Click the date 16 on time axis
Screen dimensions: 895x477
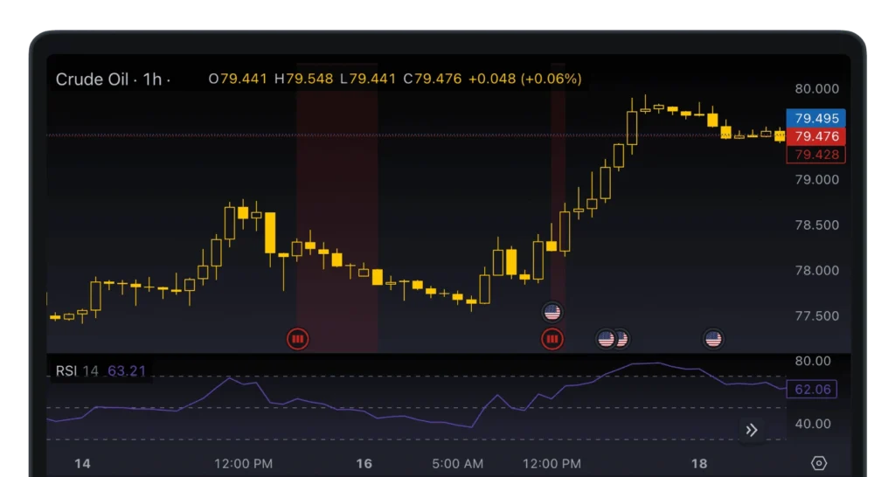pyautogui.click(x=364, y=463)
